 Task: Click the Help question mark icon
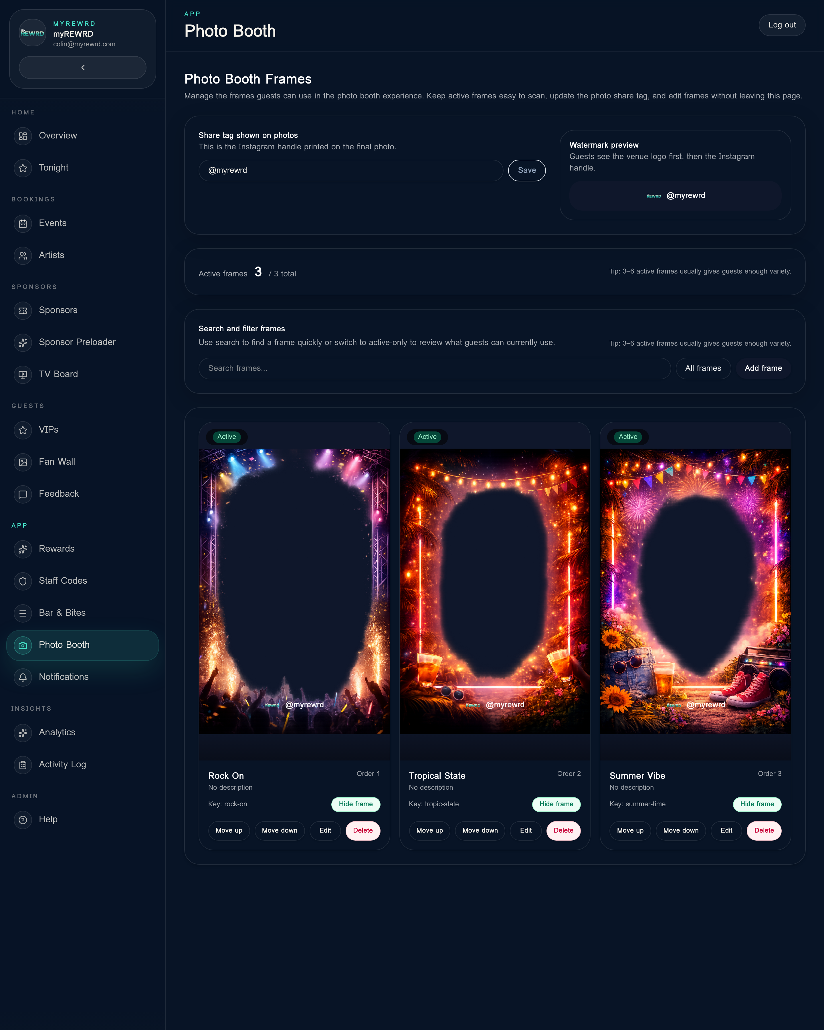pyautogui.click(x=22, y=820)
